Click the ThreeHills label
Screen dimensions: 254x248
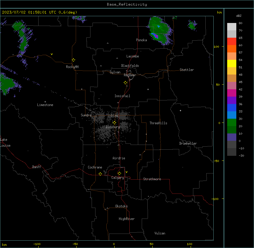(x=158, y=123)
